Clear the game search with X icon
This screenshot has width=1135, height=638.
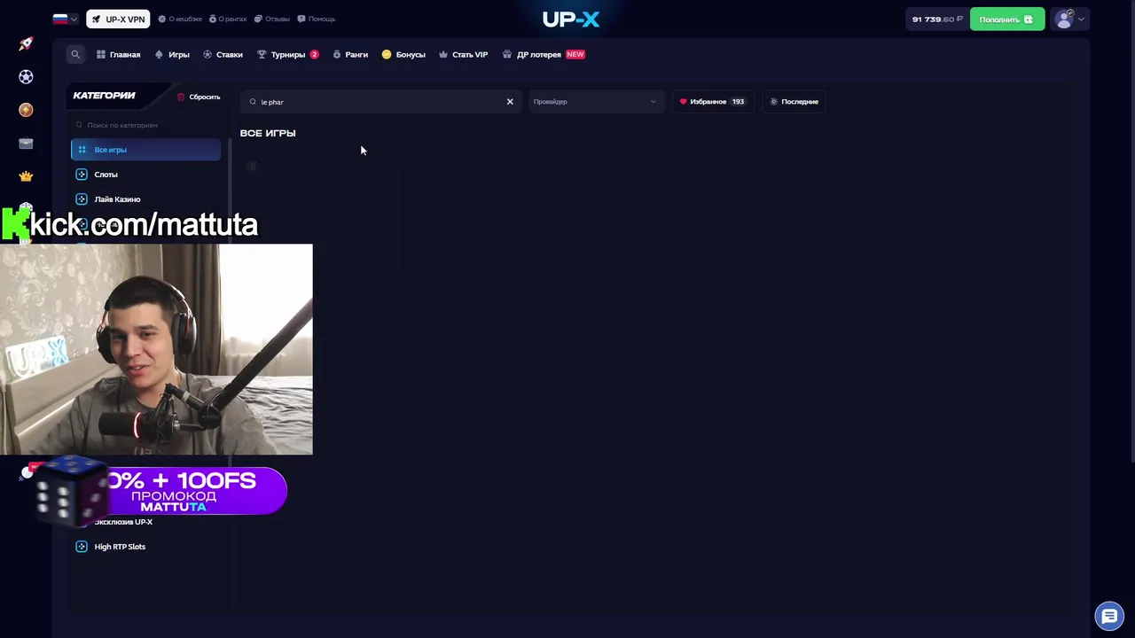(510, 102)
